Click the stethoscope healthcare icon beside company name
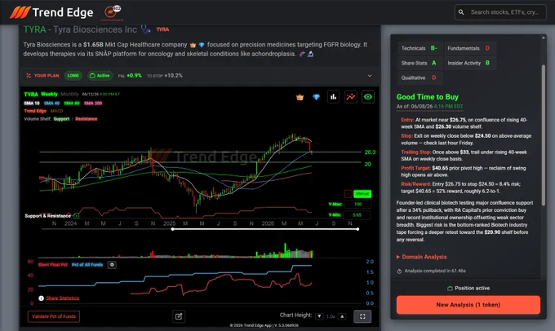 (145, 29)
